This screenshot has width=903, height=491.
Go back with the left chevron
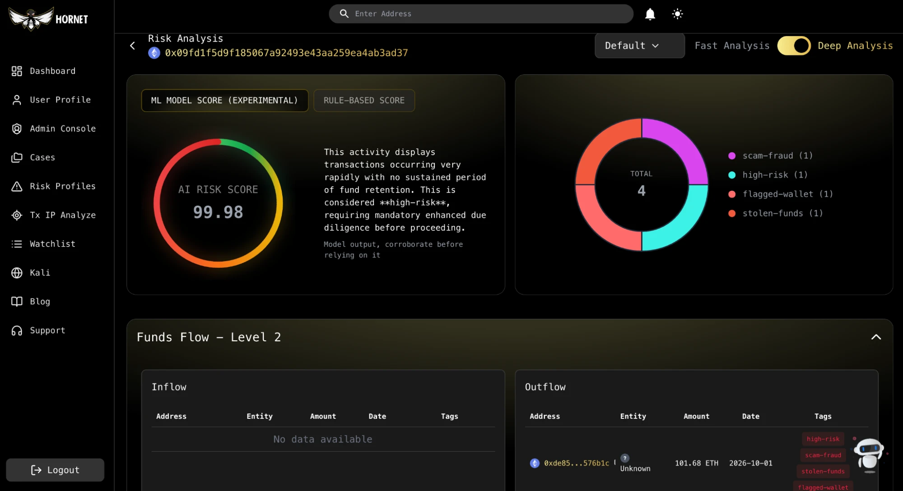(132, 46)
